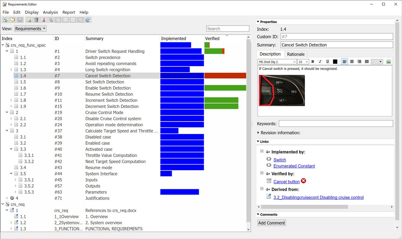Insert an image into the description
This screenshot has width=402, height=239.
point(389,61)
